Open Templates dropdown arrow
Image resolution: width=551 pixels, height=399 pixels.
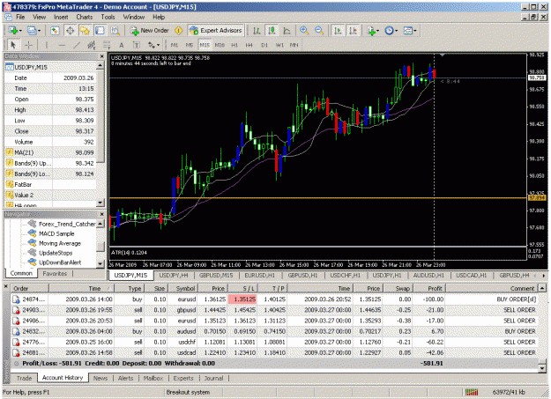[415, 31]
